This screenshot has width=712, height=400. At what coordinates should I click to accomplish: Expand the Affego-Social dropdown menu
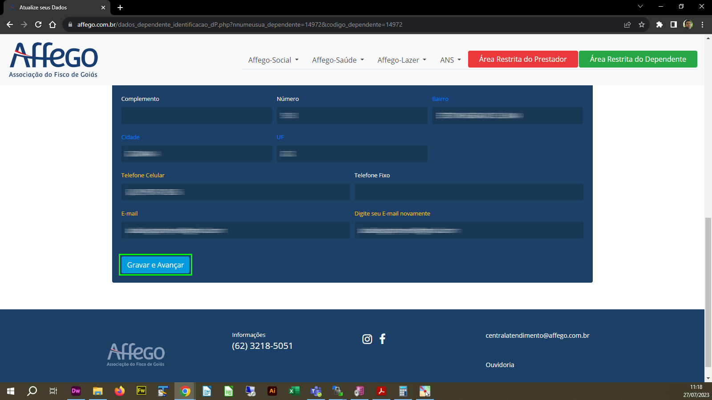click(273, 60)
